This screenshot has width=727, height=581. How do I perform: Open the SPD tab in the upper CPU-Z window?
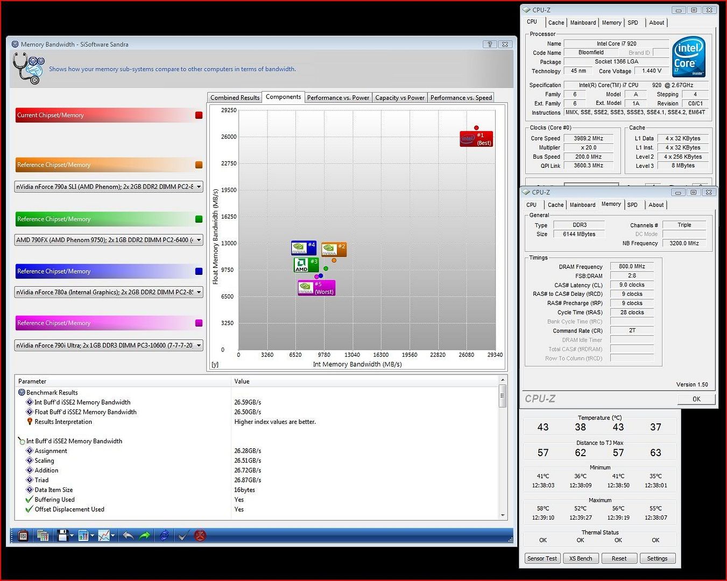(633, 23)
